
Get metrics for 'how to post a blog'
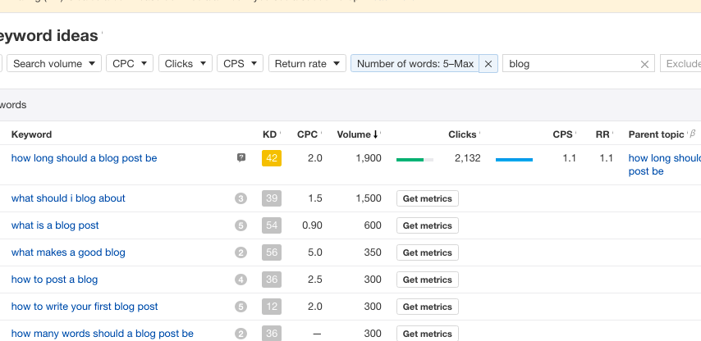pos(428,280)
